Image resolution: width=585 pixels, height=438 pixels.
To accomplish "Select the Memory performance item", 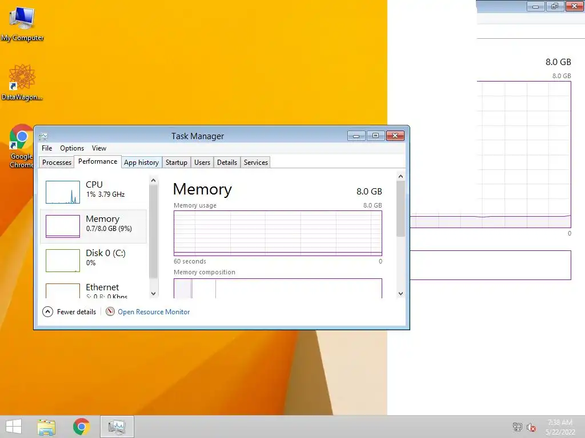I will click(x=93, y=226).
